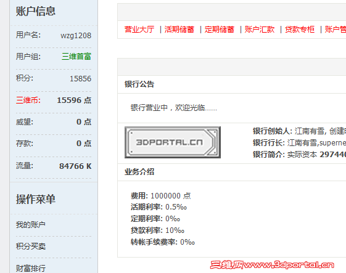Go to 活期储蓄 section
The image size is (346, 273).
(x=179, y=30)
